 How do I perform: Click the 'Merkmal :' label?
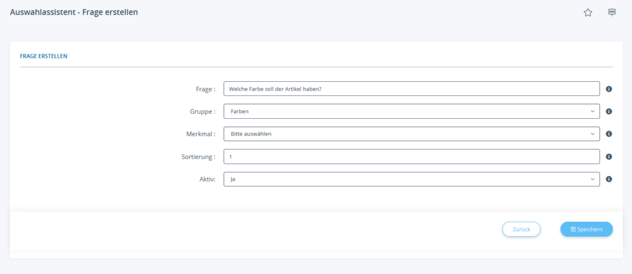201,134
